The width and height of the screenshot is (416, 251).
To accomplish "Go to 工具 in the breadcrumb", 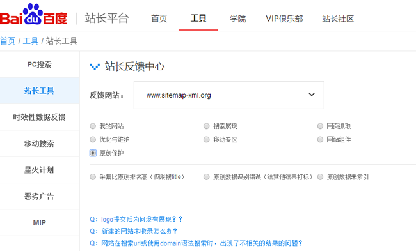I will point(31,41).
